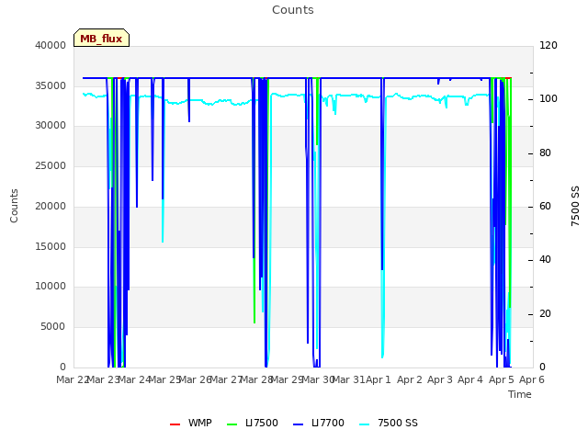
Task: Toggle the LI7700 legend entry
Action: coord(319,423)
